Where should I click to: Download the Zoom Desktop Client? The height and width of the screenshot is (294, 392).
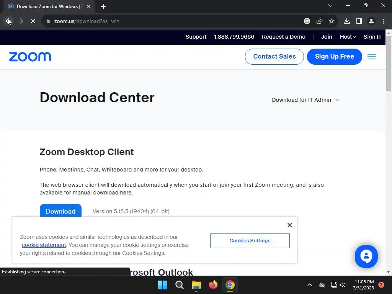coord(60,211)
